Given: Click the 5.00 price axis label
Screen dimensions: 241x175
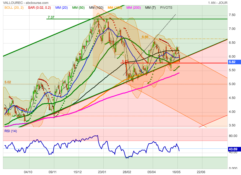Looking at the screenshot, I should [x=232, y=84].
